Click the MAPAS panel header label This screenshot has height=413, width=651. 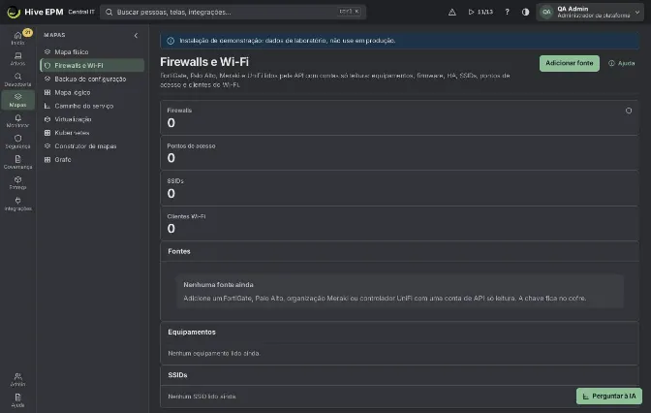[x=54, y=35]
